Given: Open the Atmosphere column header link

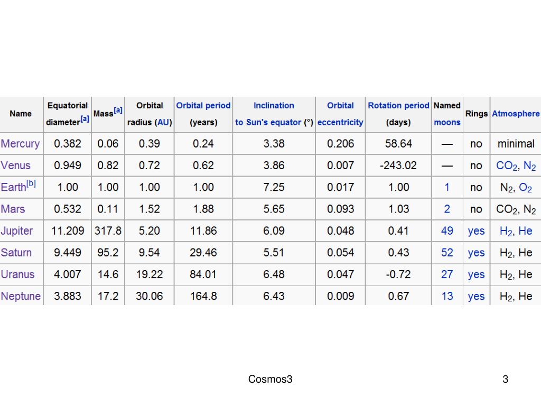Looking at the screenshot, I should coord(516,114).
